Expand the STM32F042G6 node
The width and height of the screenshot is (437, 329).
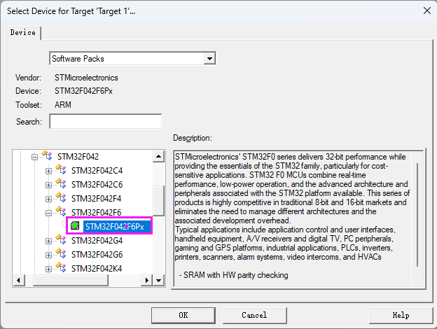coord(48,255)
